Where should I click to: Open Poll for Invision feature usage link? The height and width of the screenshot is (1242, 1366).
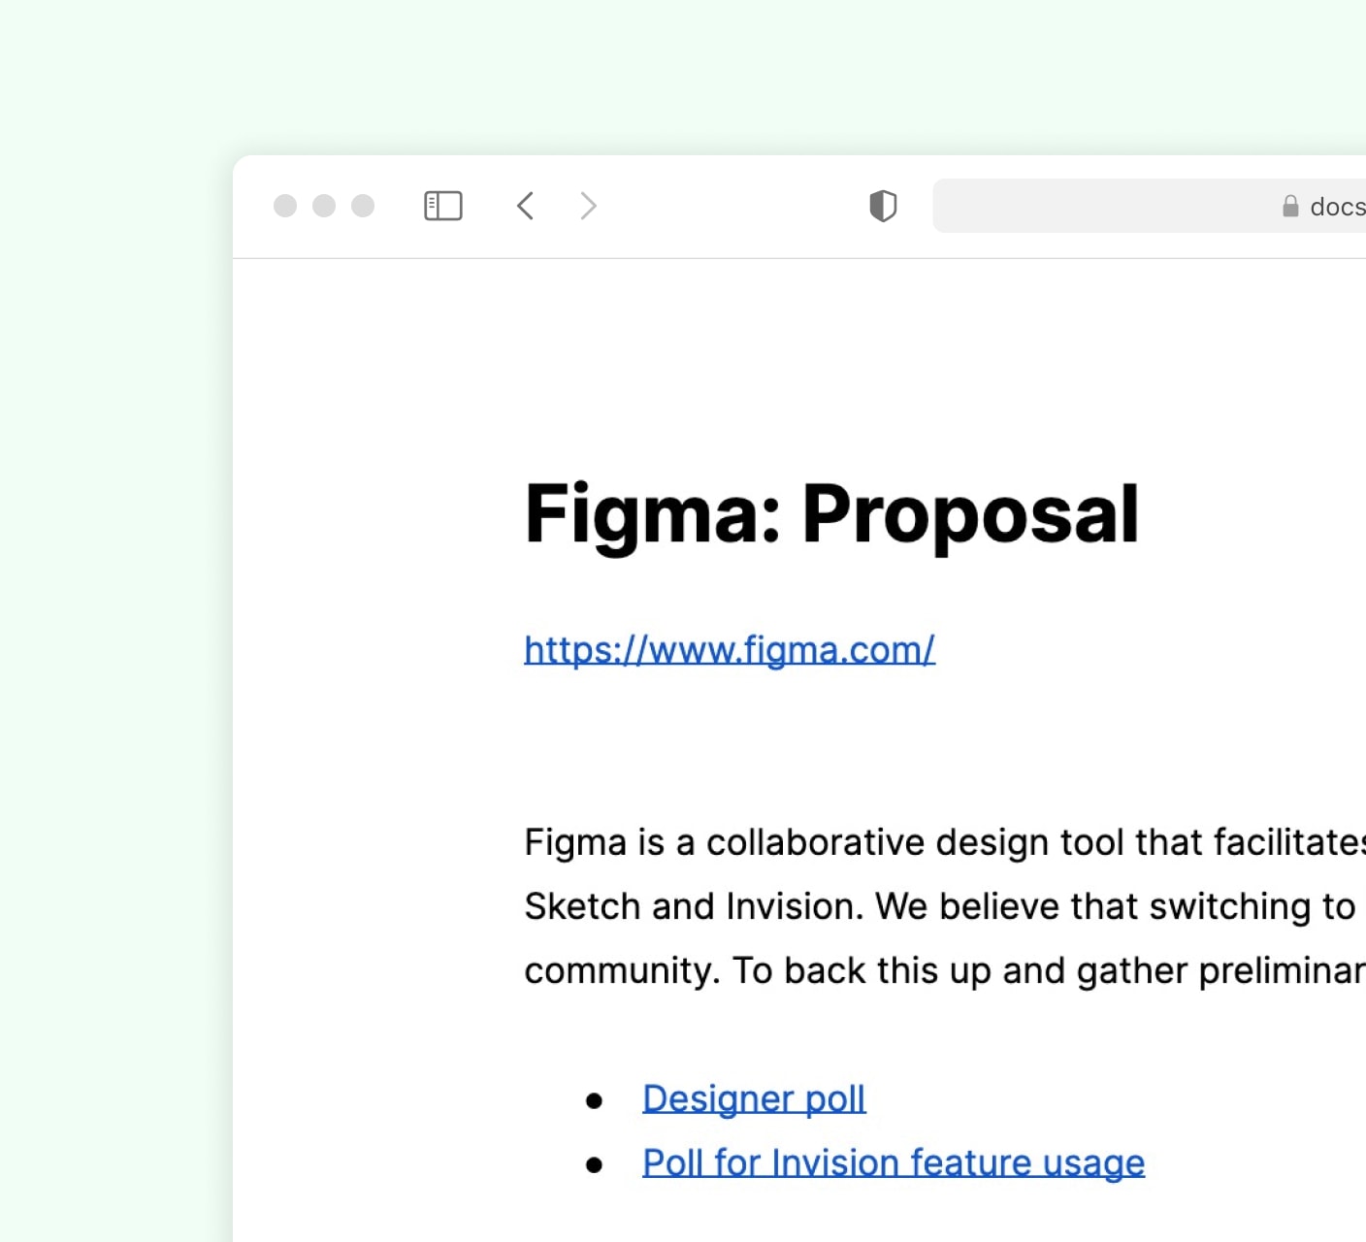[x=894, y=1162]
